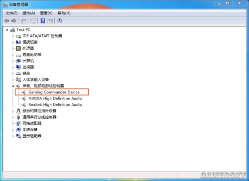
Task: Select the 显示适配器 label
Action: coord(32,136)
